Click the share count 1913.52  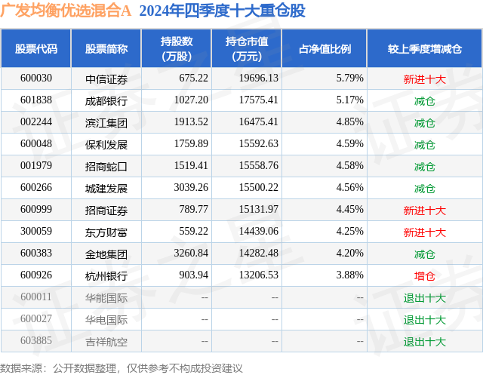click(191, 121)
